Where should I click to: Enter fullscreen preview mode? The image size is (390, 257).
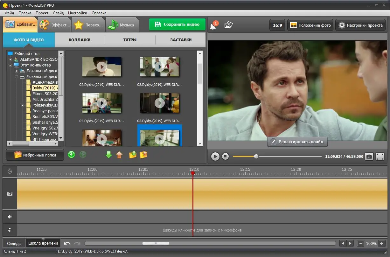coord(380,156)
